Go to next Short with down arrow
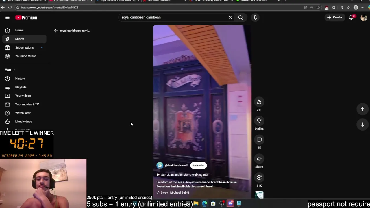Viewport: 370px width, 208px height. [x=362, y=125]
